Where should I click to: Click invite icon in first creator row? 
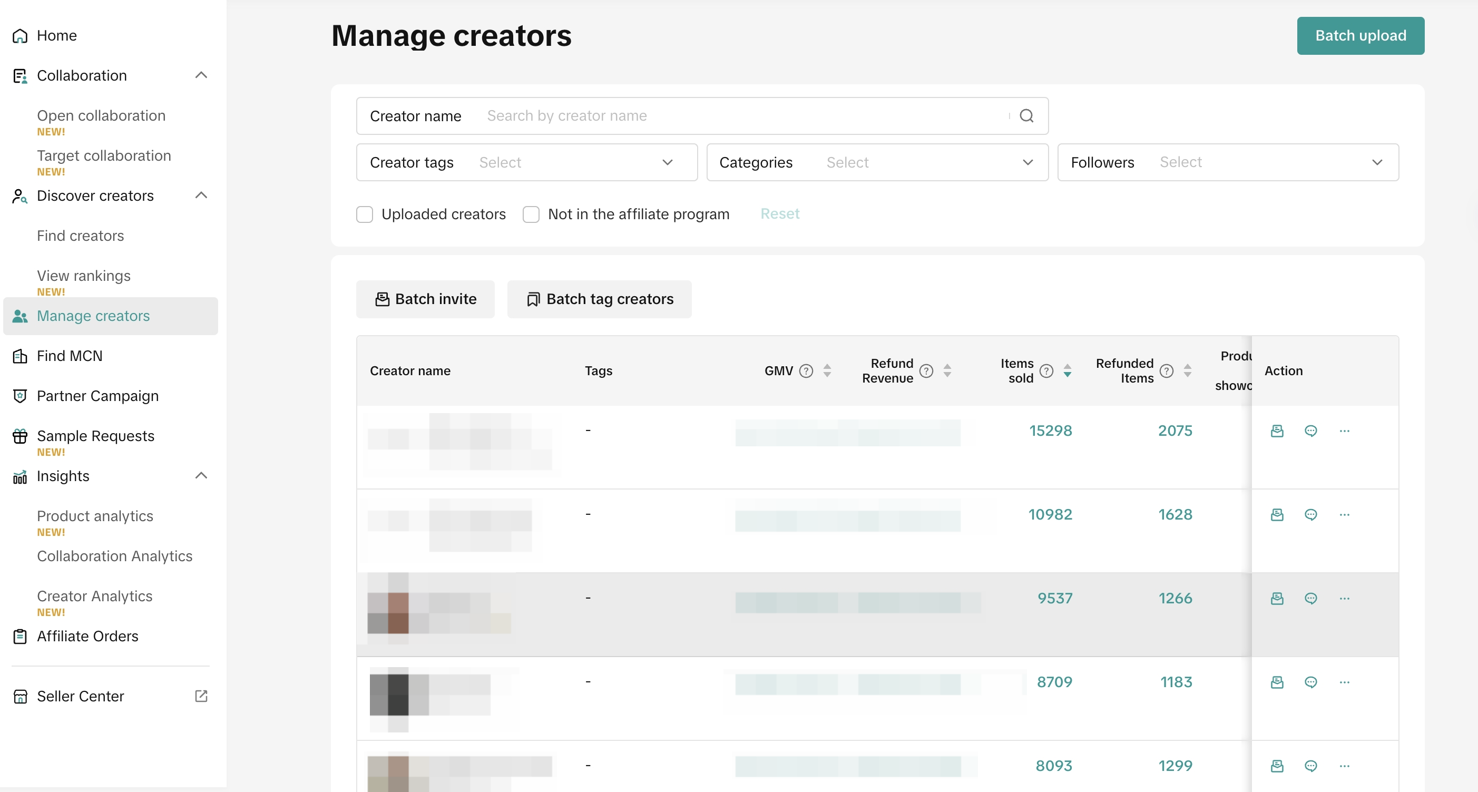(1277, 431)
